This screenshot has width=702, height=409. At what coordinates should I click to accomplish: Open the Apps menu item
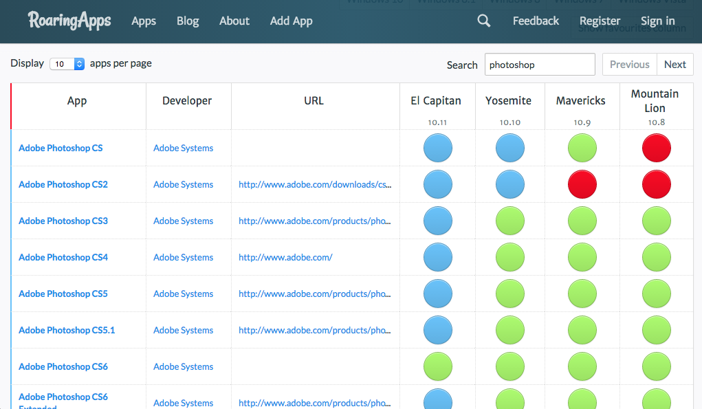click(144, 21)
